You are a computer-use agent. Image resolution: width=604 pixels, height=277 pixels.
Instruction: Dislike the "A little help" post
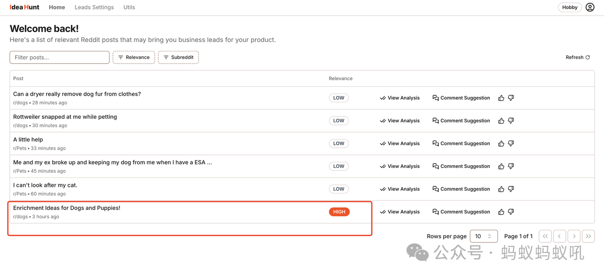(511, 143)
